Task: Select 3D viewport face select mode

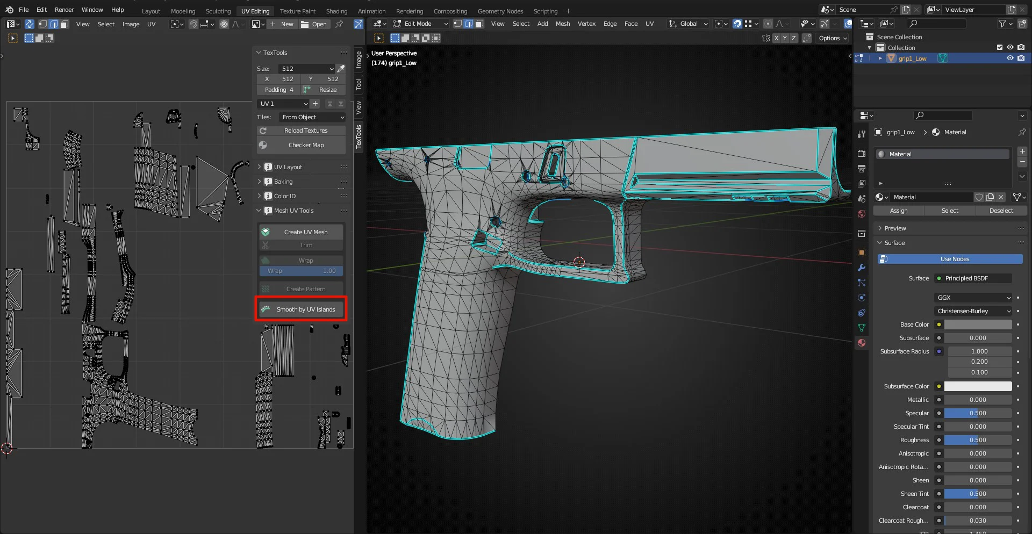Action: pos(479,24)
